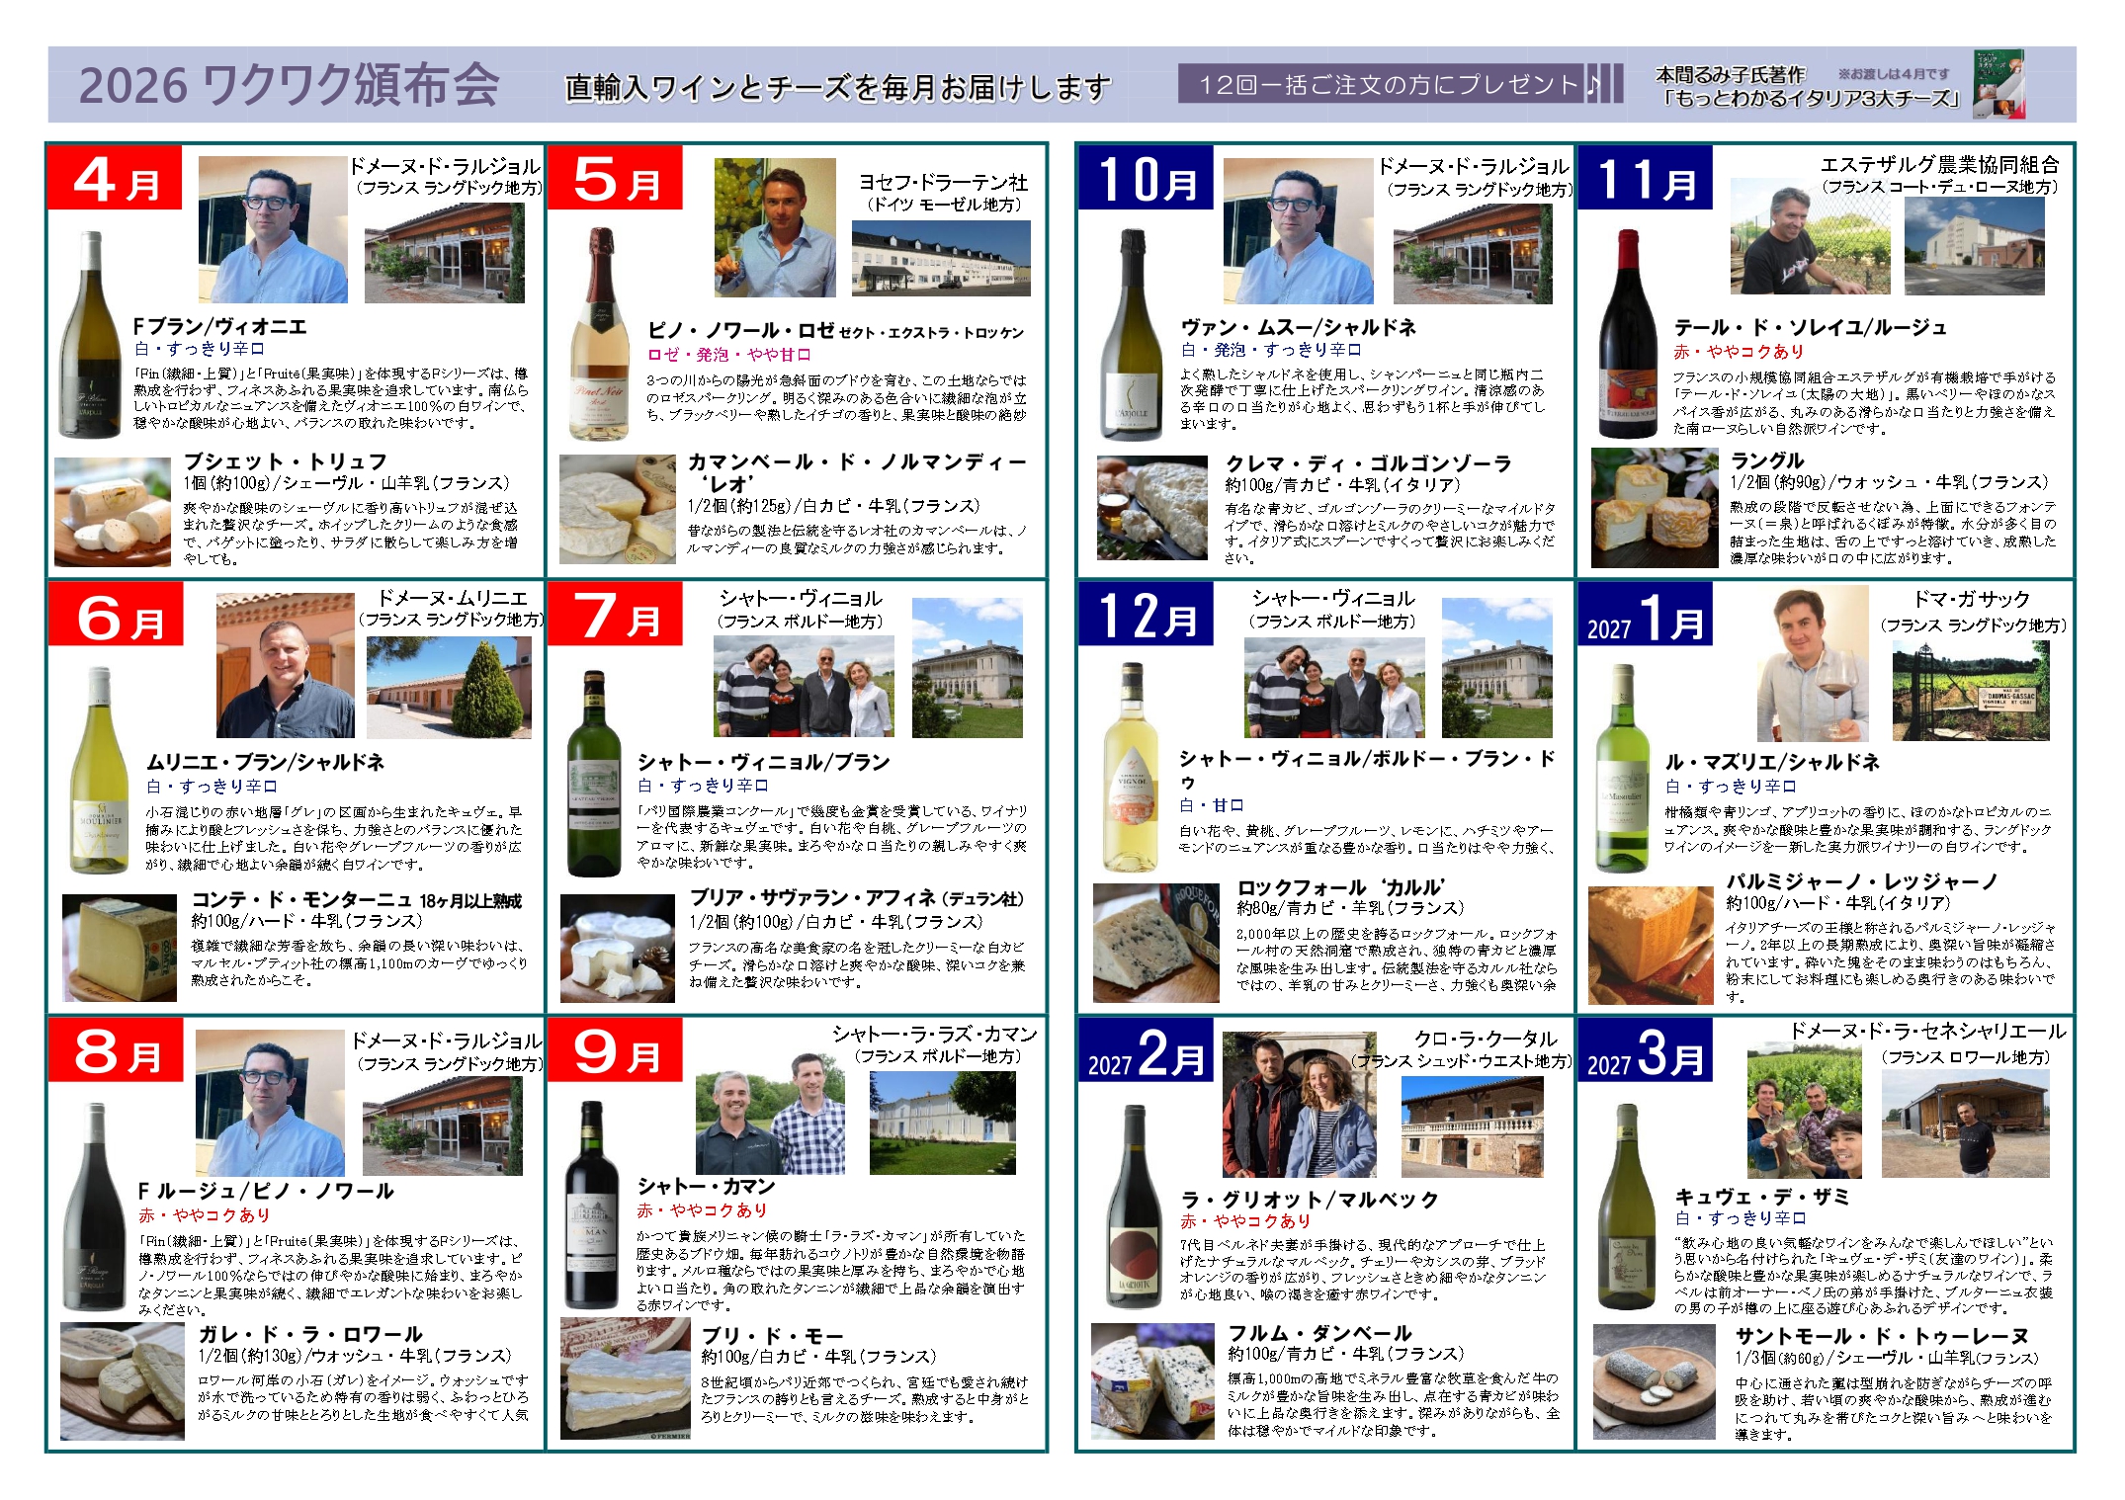
Task: Click the Château Vignol Blanc bottle image
Action: (x=594, y=774)
